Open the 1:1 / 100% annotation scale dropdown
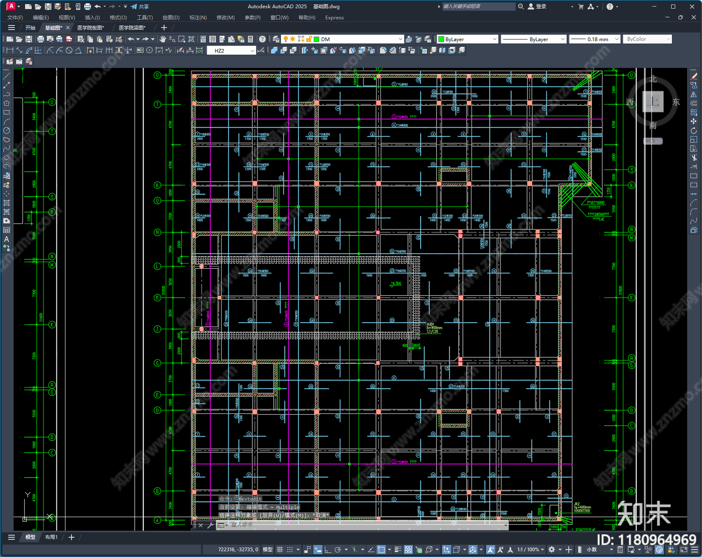The image size is (702, 557). [x=530, y=550]
